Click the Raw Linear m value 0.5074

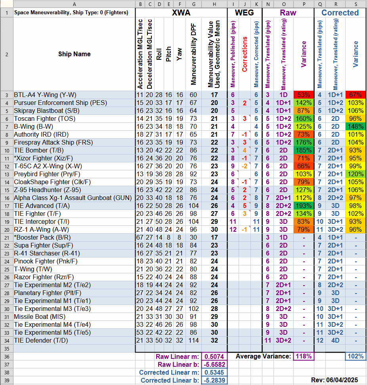(214, 356)
